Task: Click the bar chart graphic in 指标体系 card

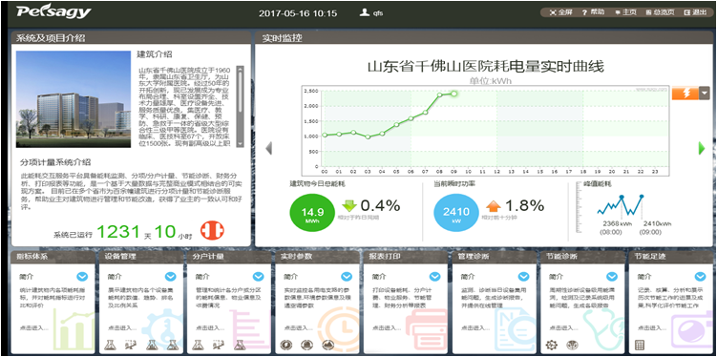Action: (74, 330)
